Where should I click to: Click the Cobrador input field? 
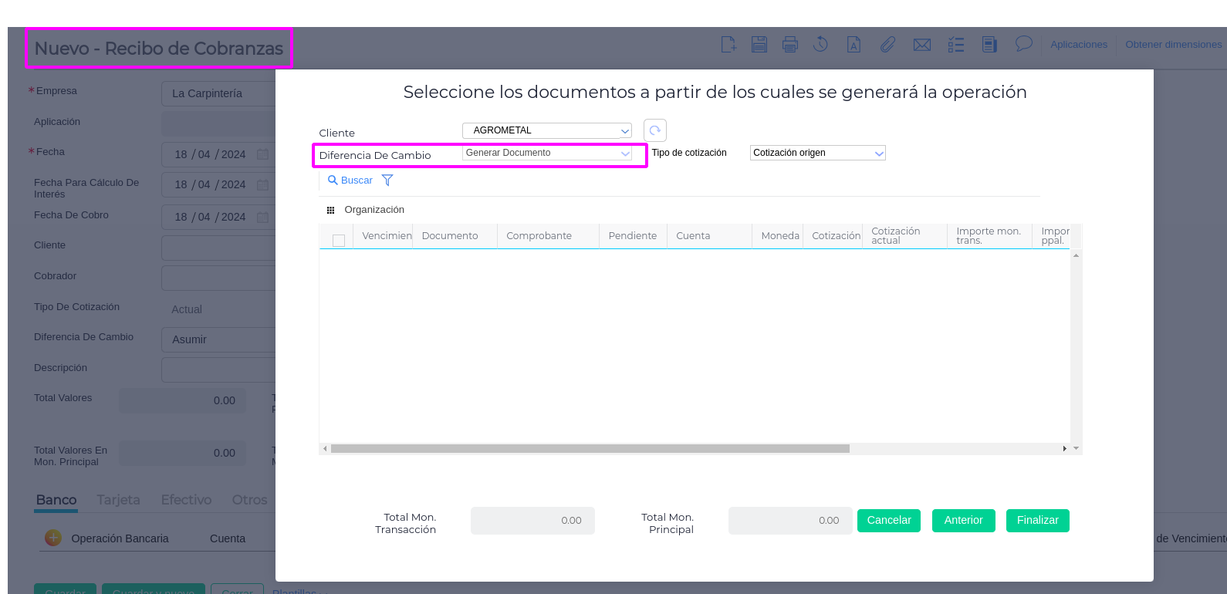click(218, 278)
